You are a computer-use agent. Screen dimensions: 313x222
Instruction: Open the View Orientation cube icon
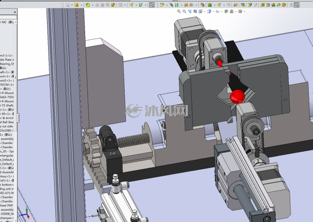200,11
